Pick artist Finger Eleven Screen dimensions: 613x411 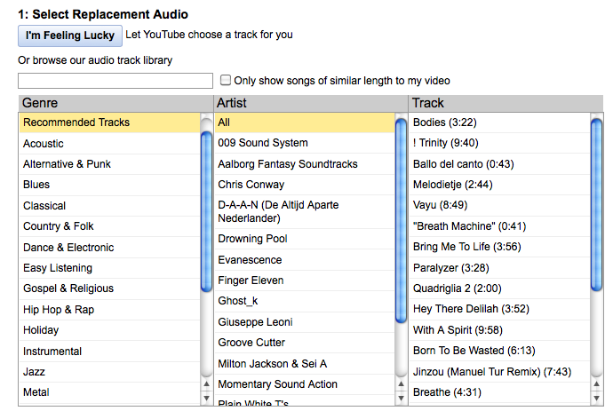(251, 281)
